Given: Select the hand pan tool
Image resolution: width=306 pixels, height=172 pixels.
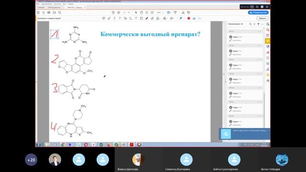Looking at the screenshot, I should [142, 12].
